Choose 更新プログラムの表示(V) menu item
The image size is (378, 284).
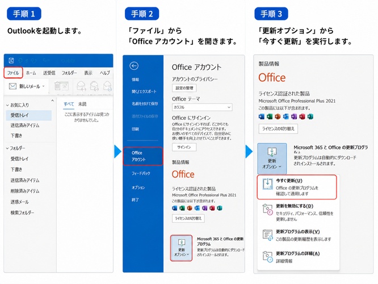click(298, 235)
